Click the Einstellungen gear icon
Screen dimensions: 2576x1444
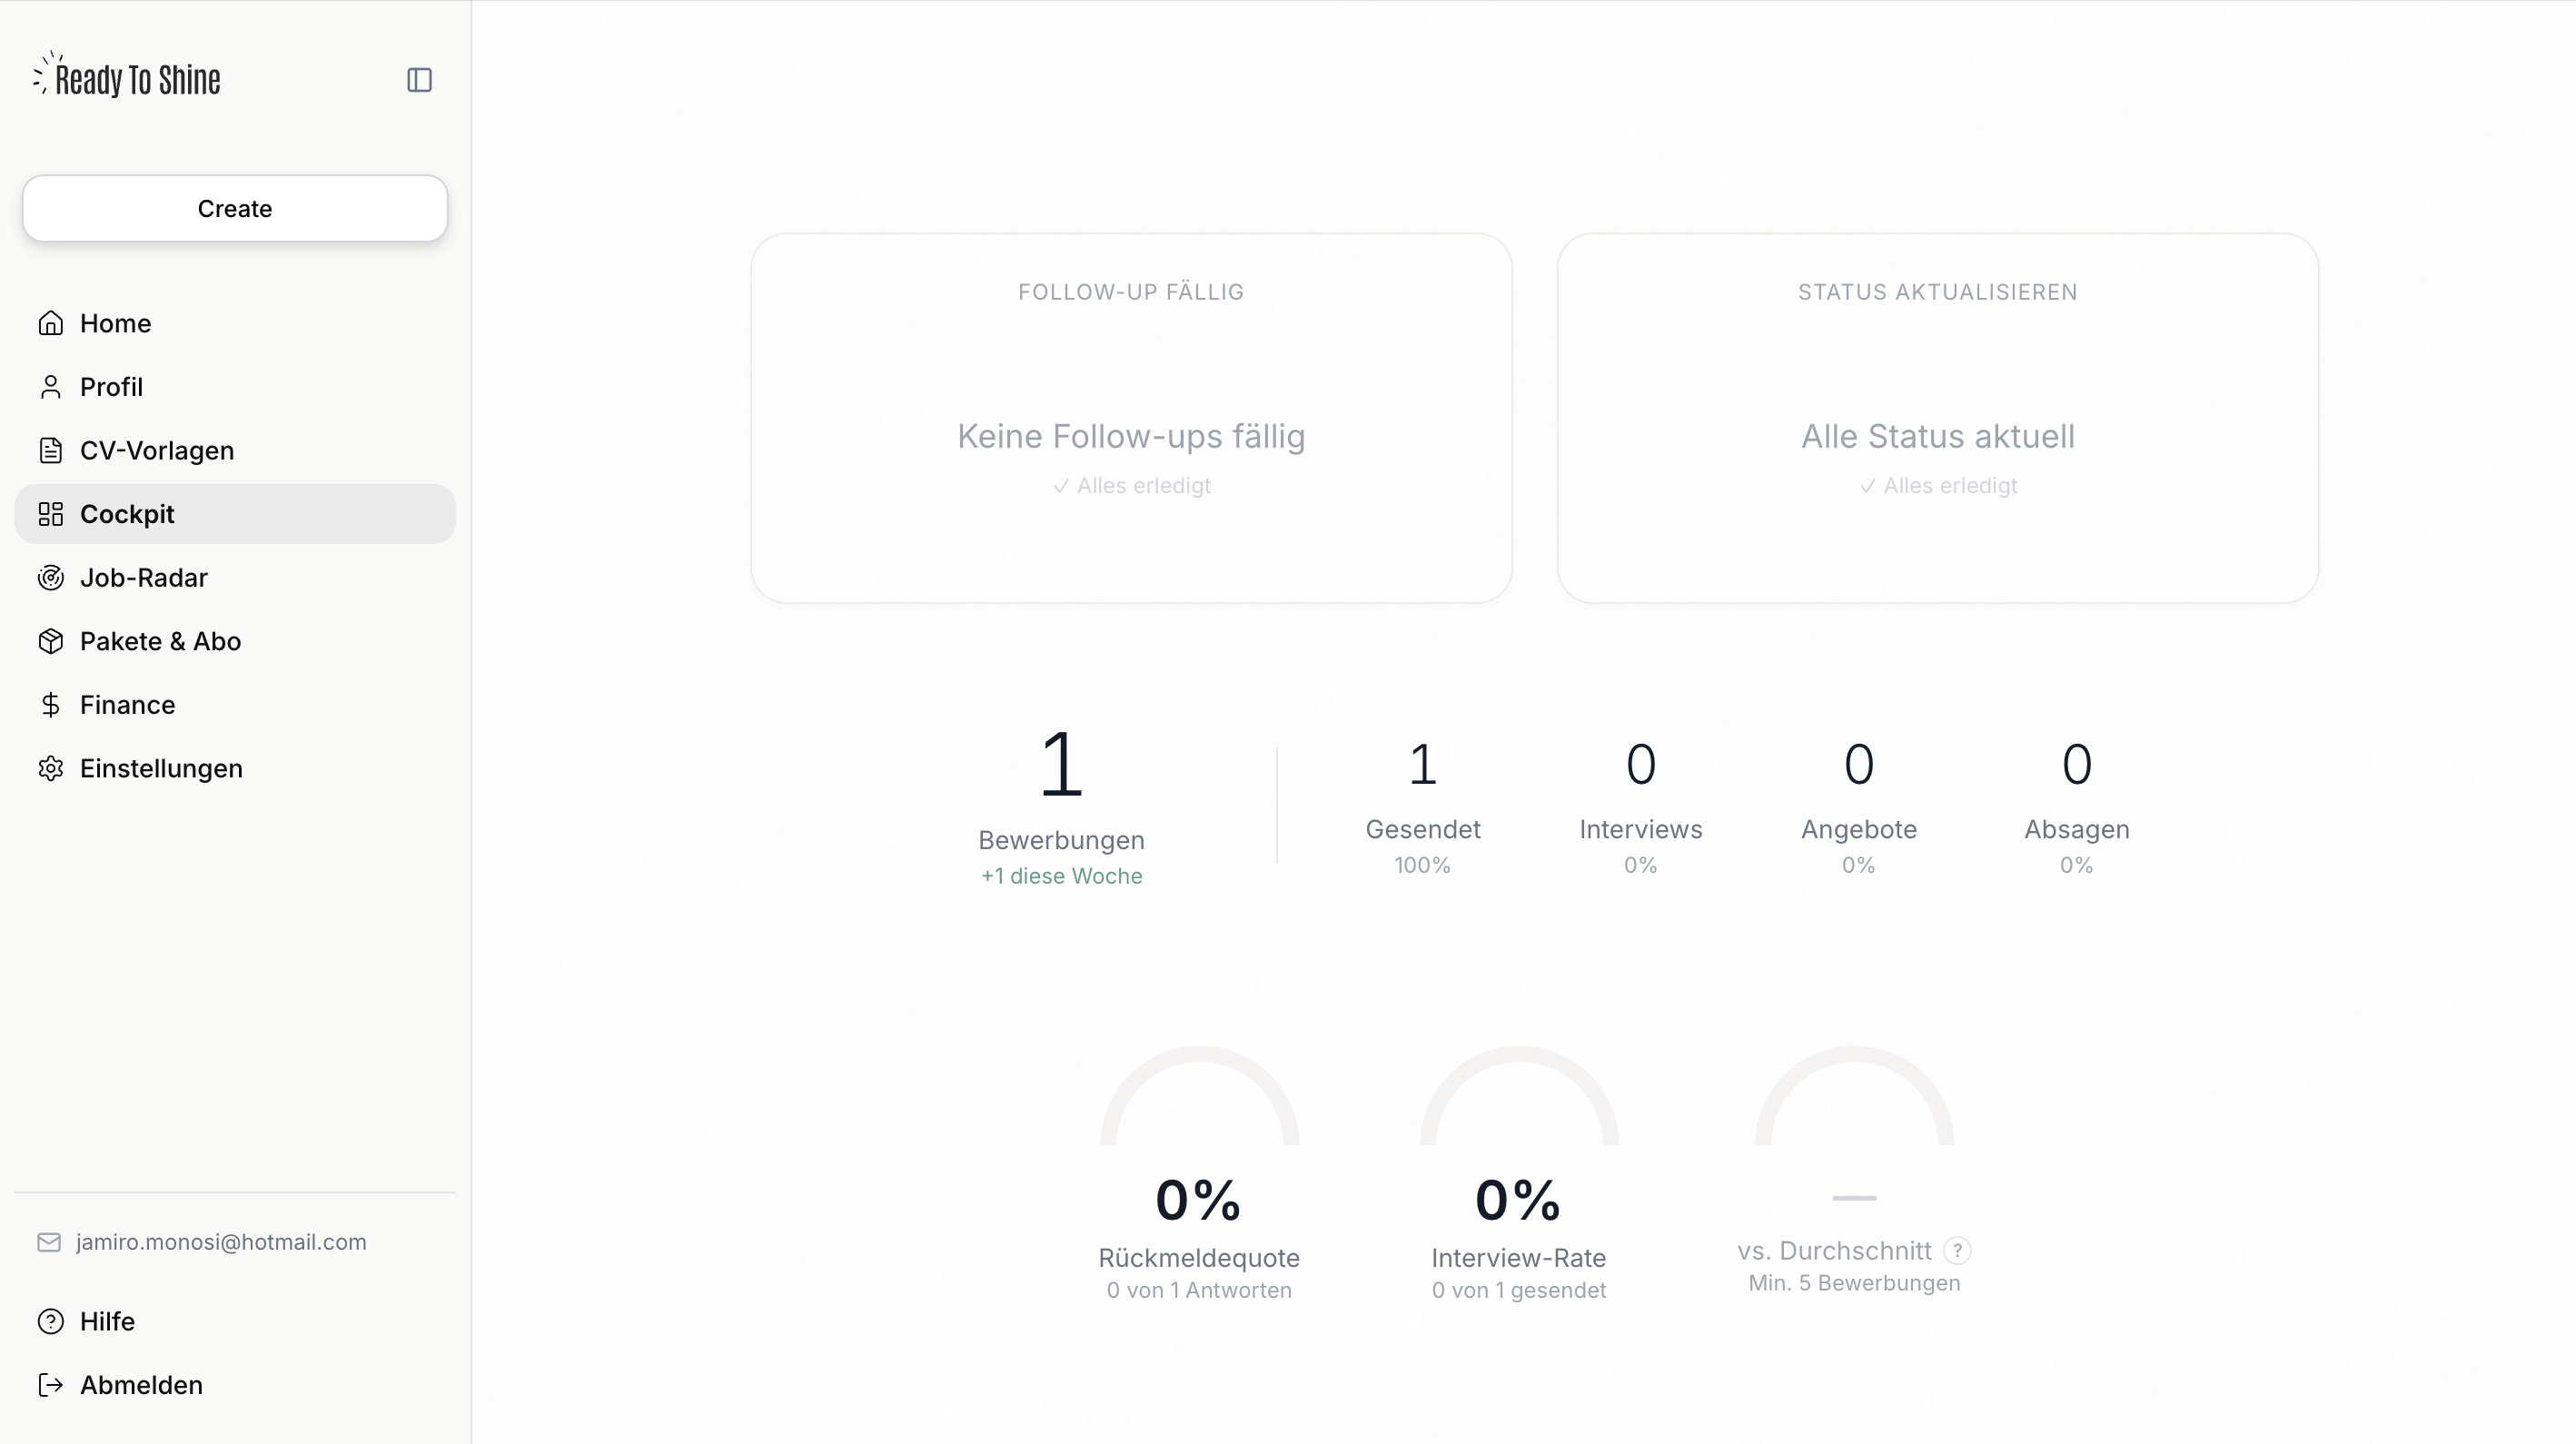pyautogui.click(x=51, y=768)
